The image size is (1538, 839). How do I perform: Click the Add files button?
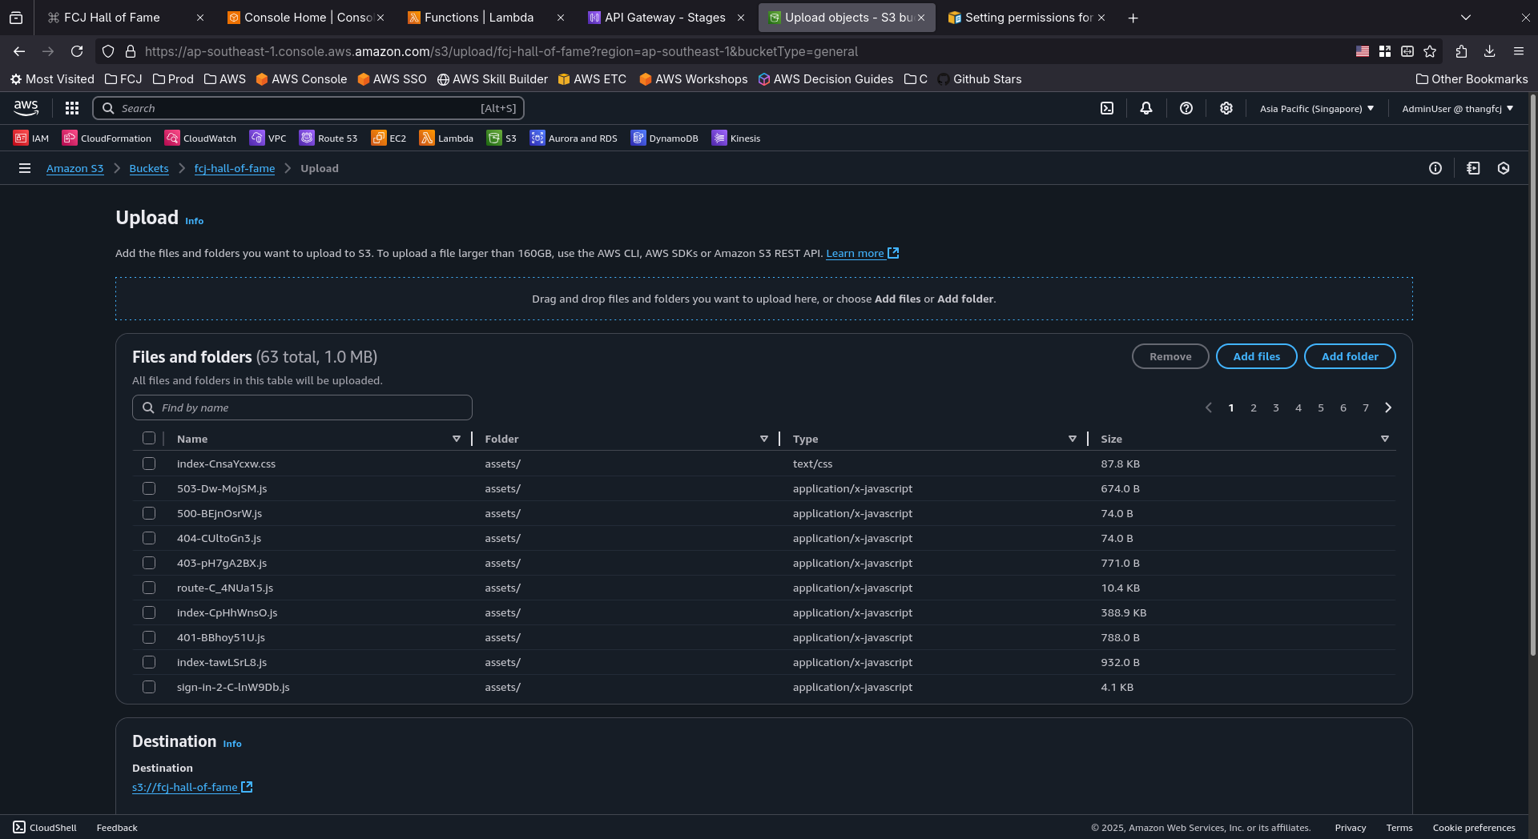[1256, 356]
